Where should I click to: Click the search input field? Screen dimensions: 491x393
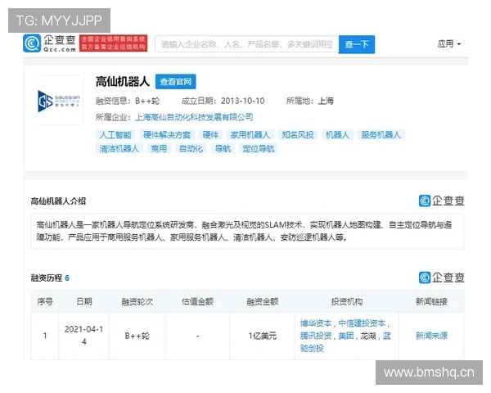point(247,44)
